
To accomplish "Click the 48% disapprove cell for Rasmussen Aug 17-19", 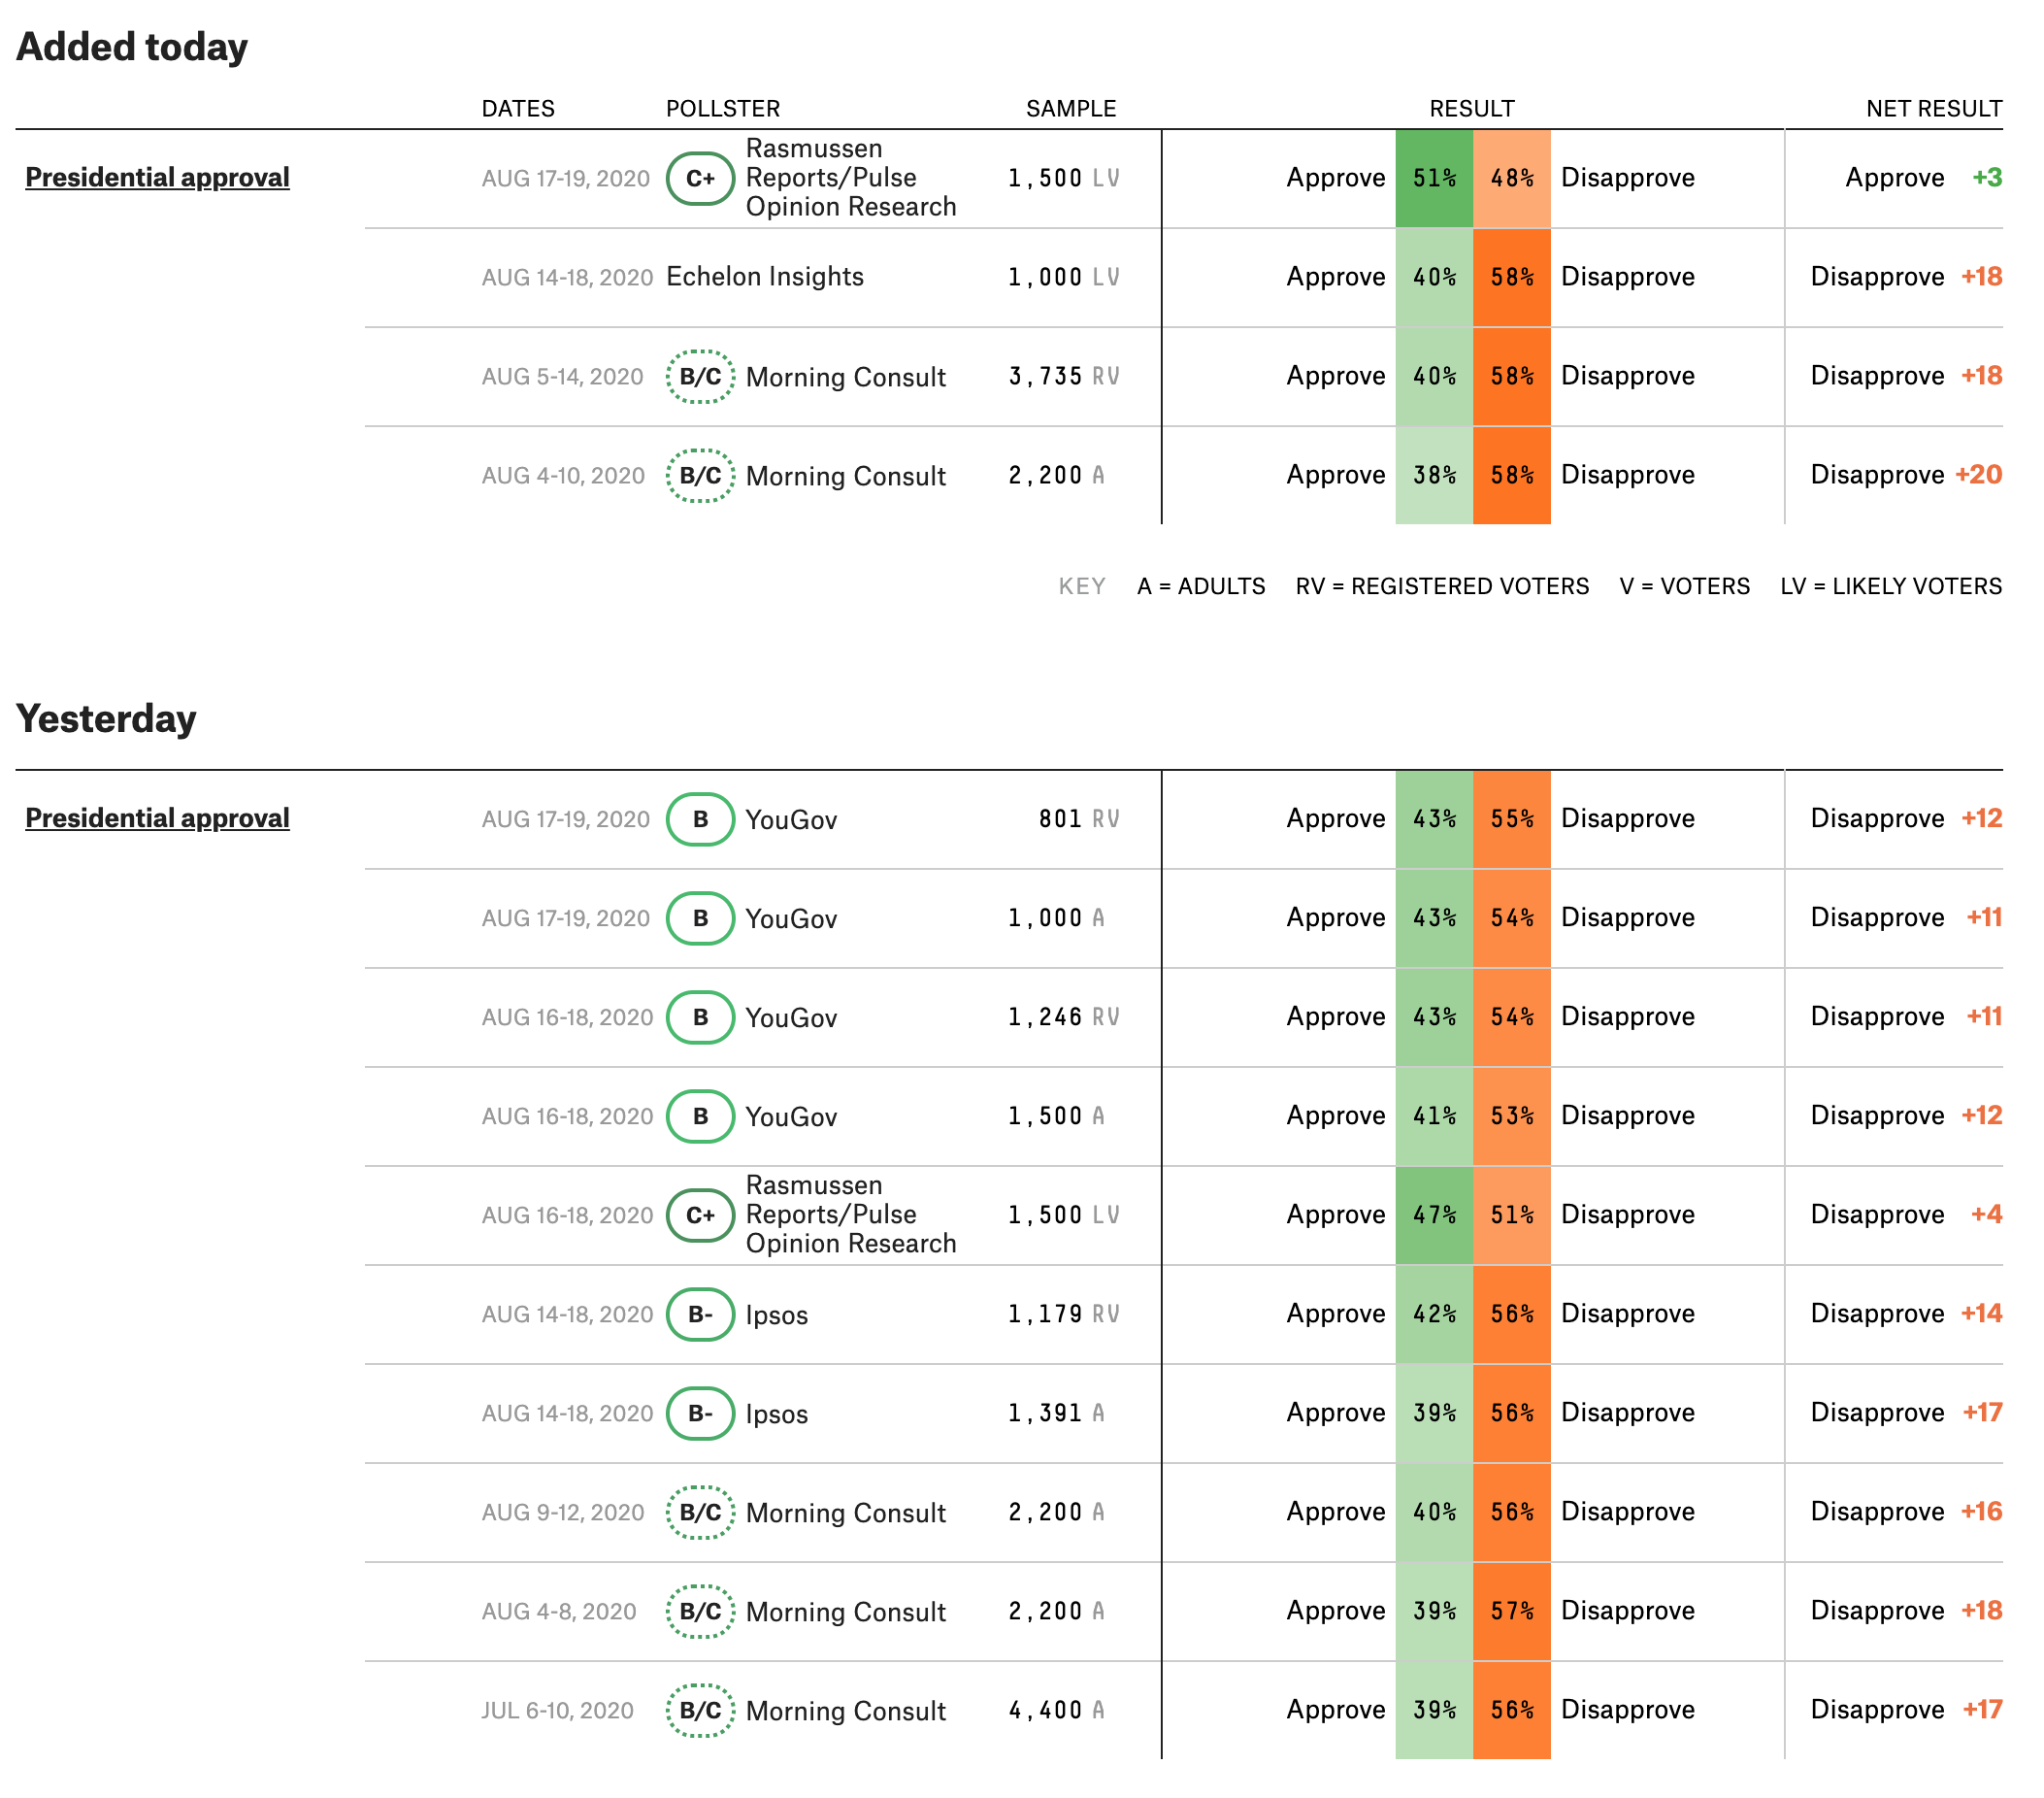I will (x=1512, y=178).
